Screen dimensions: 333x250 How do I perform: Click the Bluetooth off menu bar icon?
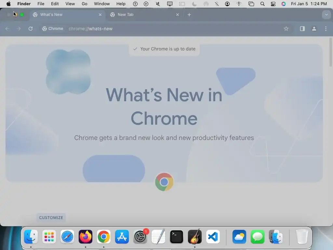217,4
